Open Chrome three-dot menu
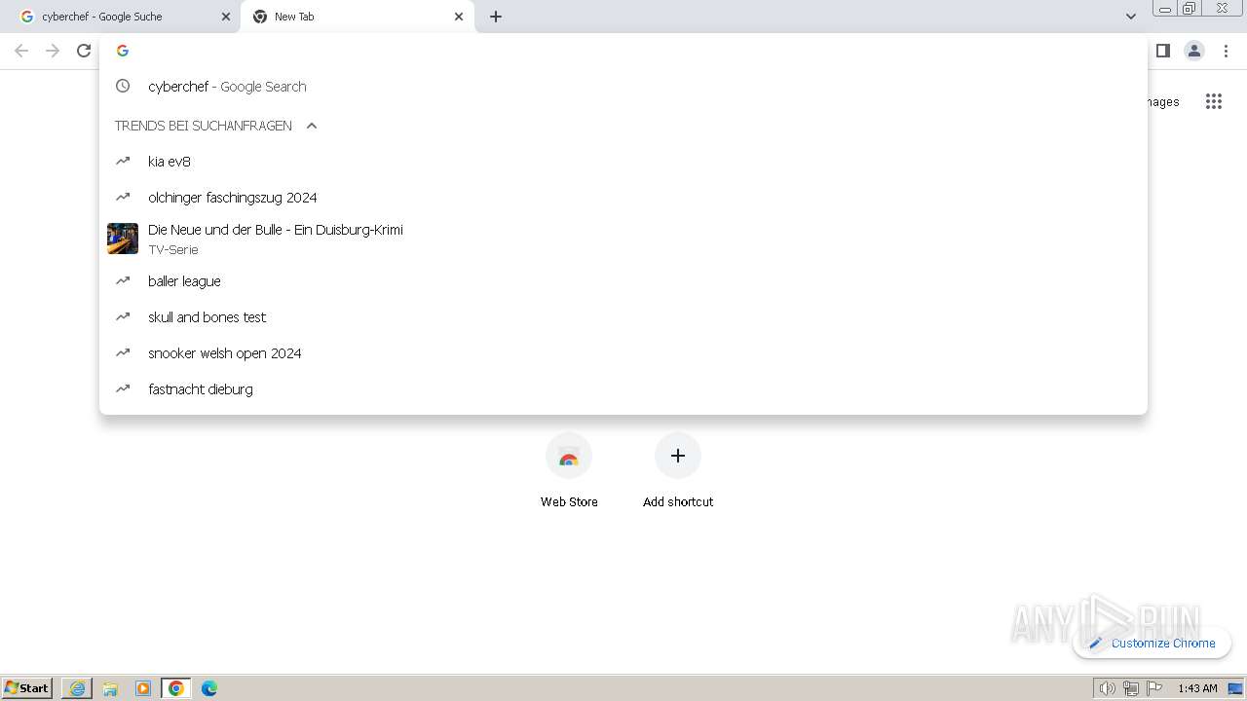 pyautogui.click(x=1226, y=51)
